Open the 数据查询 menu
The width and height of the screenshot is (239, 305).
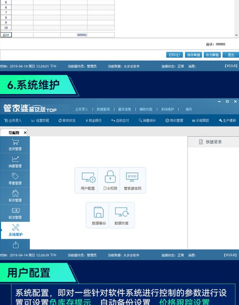pos(103,109)
